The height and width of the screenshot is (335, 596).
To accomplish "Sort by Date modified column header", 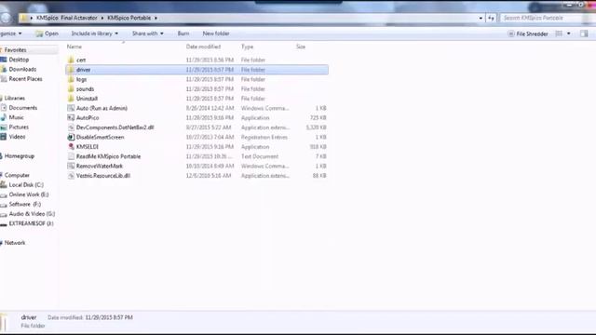I will pyautogui.click(x=203, y=47).
